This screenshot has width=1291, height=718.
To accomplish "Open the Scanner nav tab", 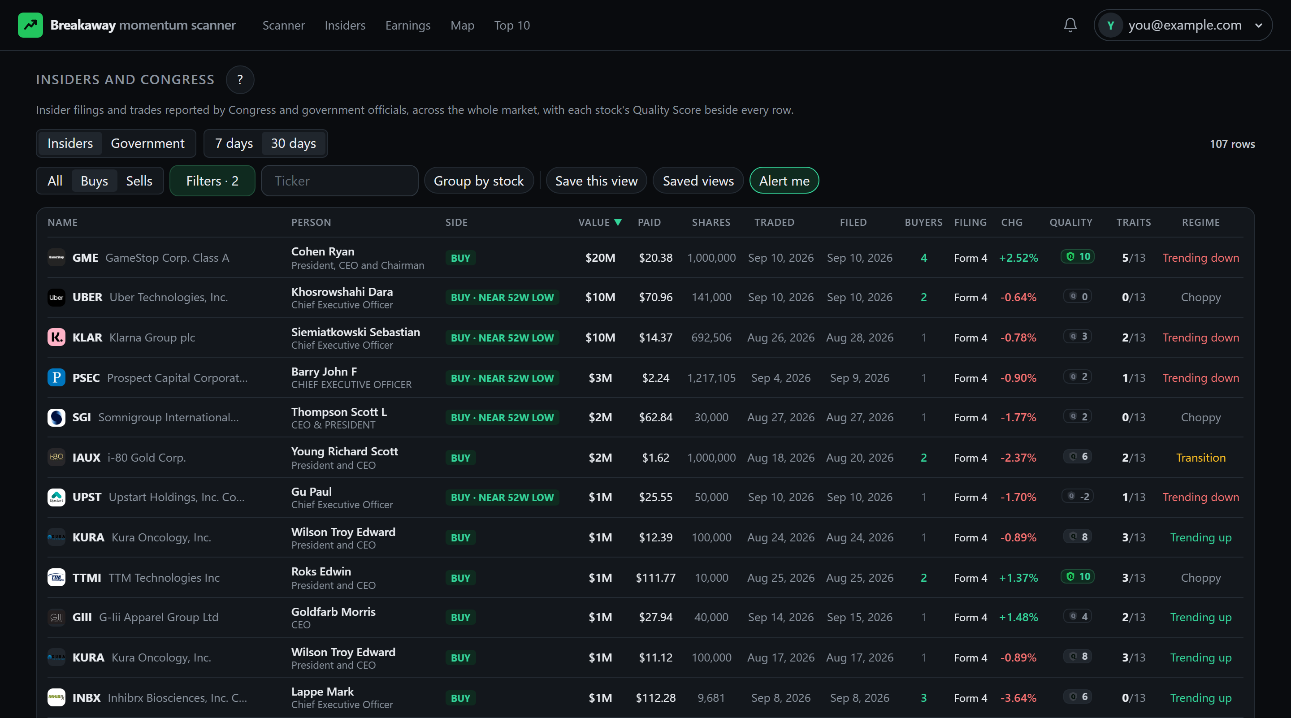I will pyautogui.click(x=284, y=25).
